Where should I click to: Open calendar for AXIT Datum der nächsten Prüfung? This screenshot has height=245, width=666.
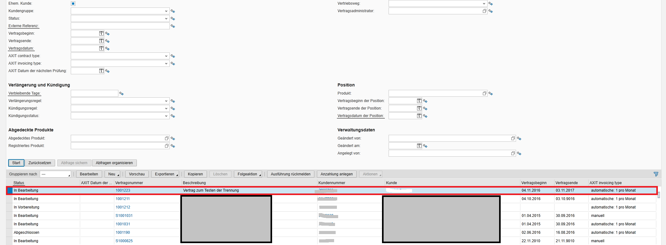(x=101, y=71)
